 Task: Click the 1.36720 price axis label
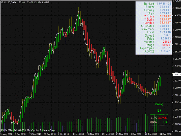pos(177,52)
